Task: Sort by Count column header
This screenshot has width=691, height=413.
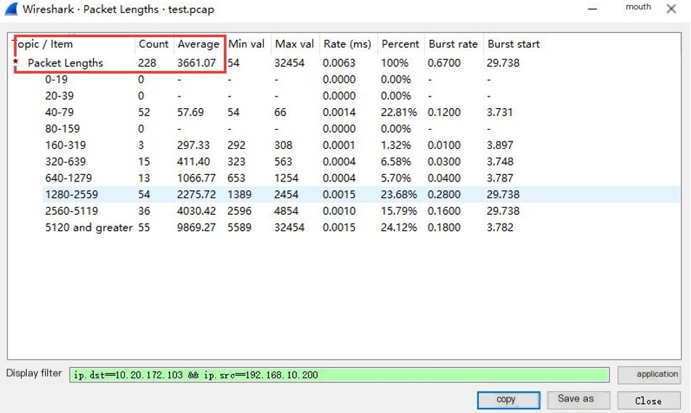Action: point(153,44)
